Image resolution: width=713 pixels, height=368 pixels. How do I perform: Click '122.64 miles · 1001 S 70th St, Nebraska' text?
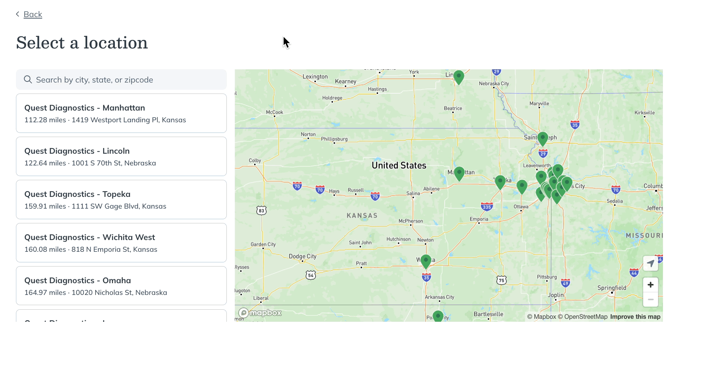(90, 163)
